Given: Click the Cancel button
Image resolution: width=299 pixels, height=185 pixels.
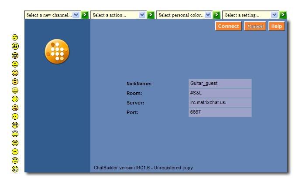Looking at the screenshot, I should pyautogui.click(x=255, y=26).
